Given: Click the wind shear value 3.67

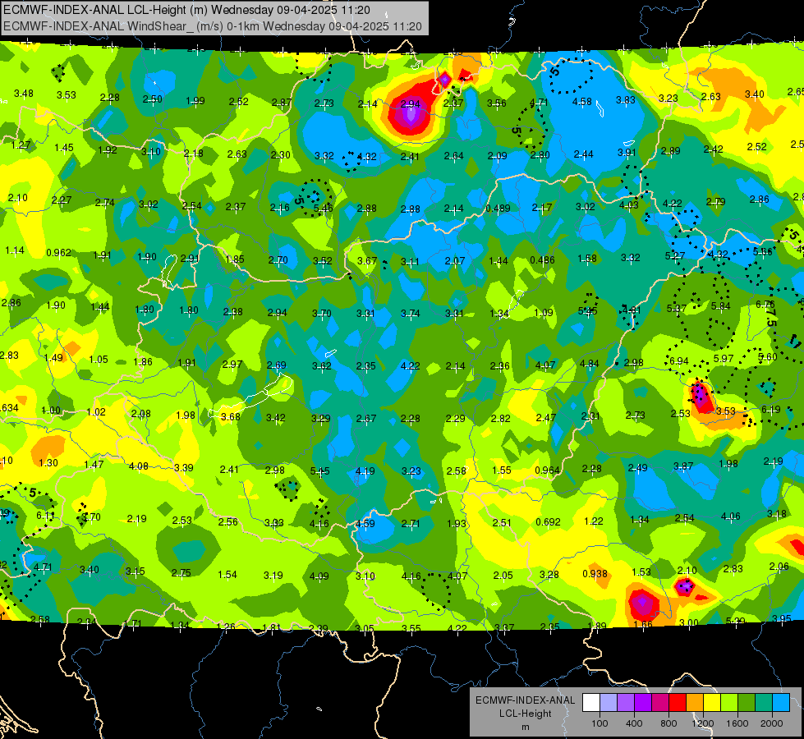Looking at the screenshot, I should [x=367, y=260].
